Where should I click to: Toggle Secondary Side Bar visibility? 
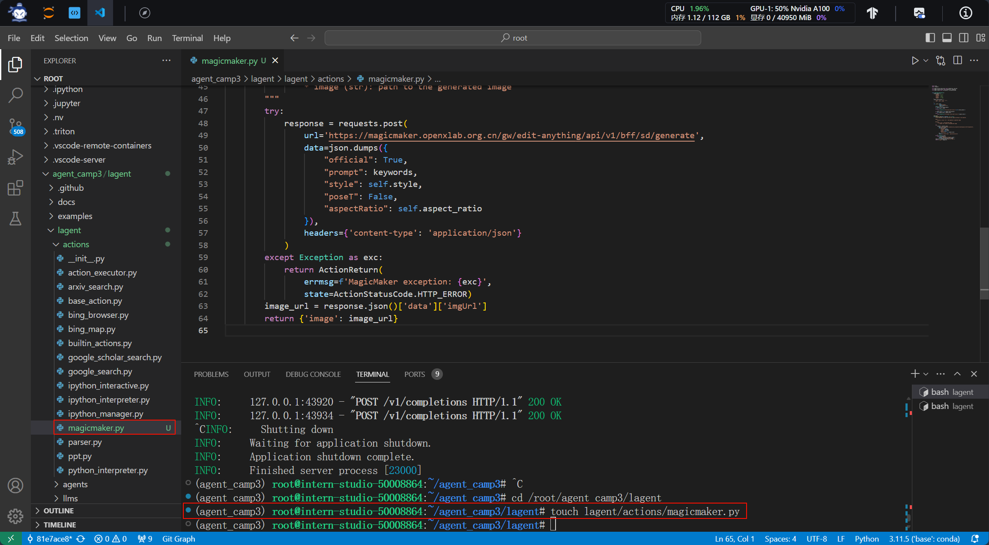[964, 38]
